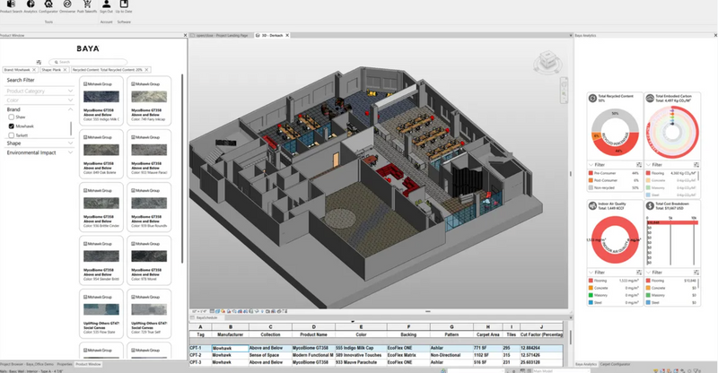Viewport: 718px width, 373px height.
Task: Open the Analytics tool in ribbon
Action: click(31, 6)
